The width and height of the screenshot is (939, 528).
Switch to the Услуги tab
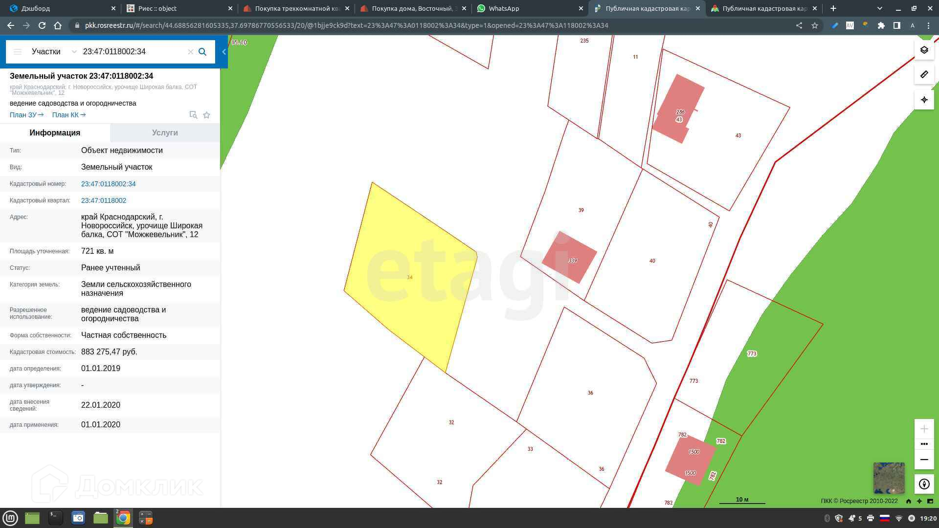point(165,133)
